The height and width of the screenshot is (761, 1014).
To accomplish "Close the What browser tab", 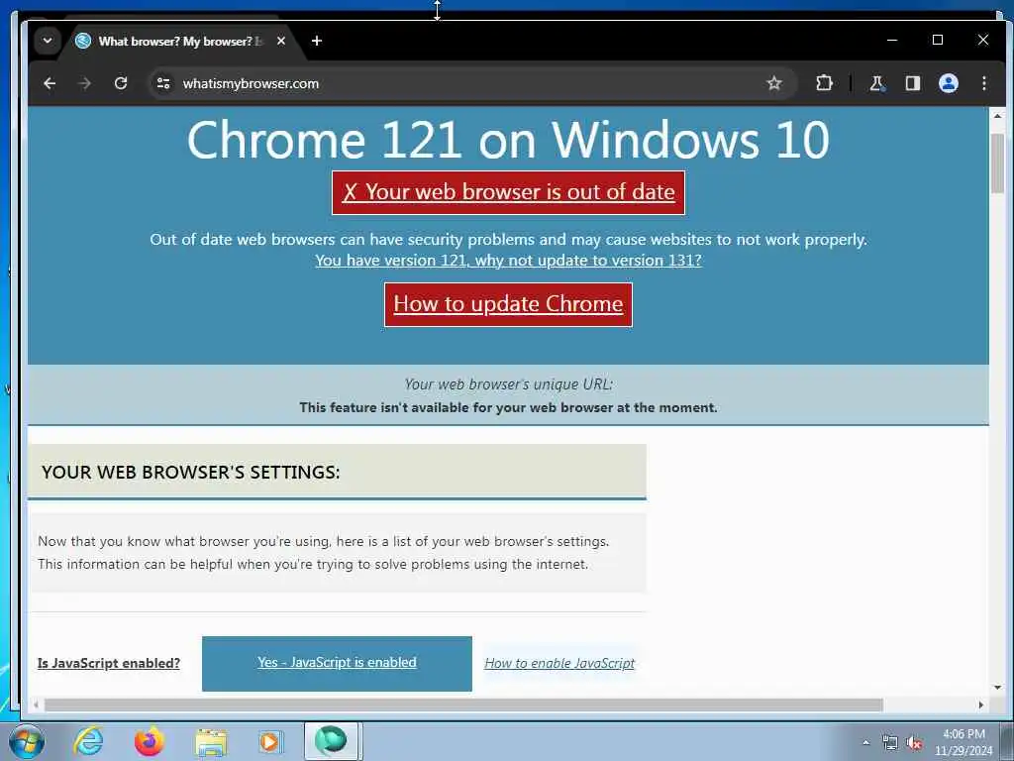I will 280,41.
